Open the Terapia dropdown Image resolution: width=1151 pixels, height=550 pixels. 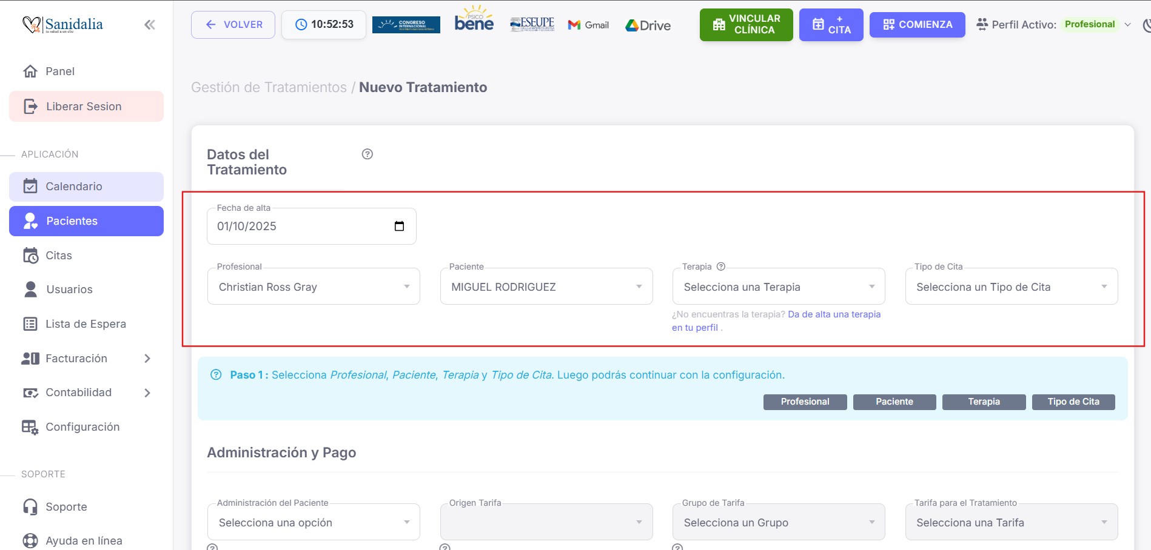pyautogui.click(x=778, y=287)
